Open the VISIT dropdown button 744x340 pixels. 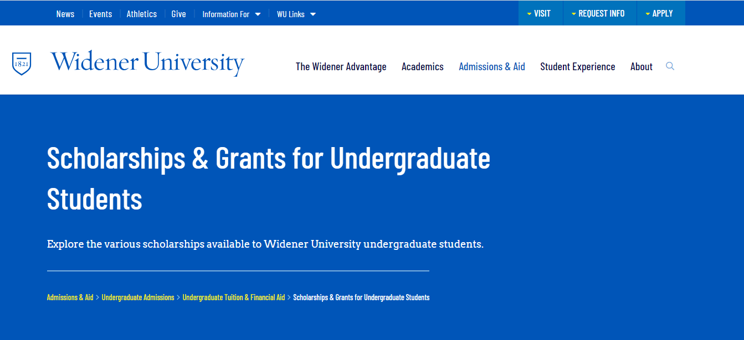pos(541,13)
